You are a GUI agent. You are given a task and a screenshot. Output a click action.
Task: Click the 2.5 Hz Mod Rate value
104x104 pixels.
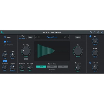click(x=22, y=71)
